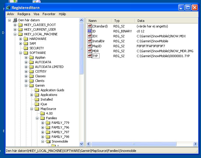This screenshot has height=158, width=201.
Task: Click the HKEY_CURRENT_USER folder icon
Action: [x=20, y=29]
